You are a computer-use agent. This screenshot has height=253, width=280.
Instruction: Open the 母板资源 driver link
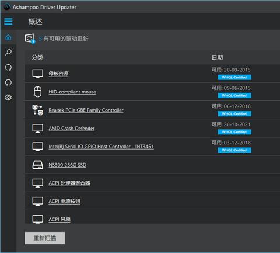pyautogui.click(x=58, y=74)
